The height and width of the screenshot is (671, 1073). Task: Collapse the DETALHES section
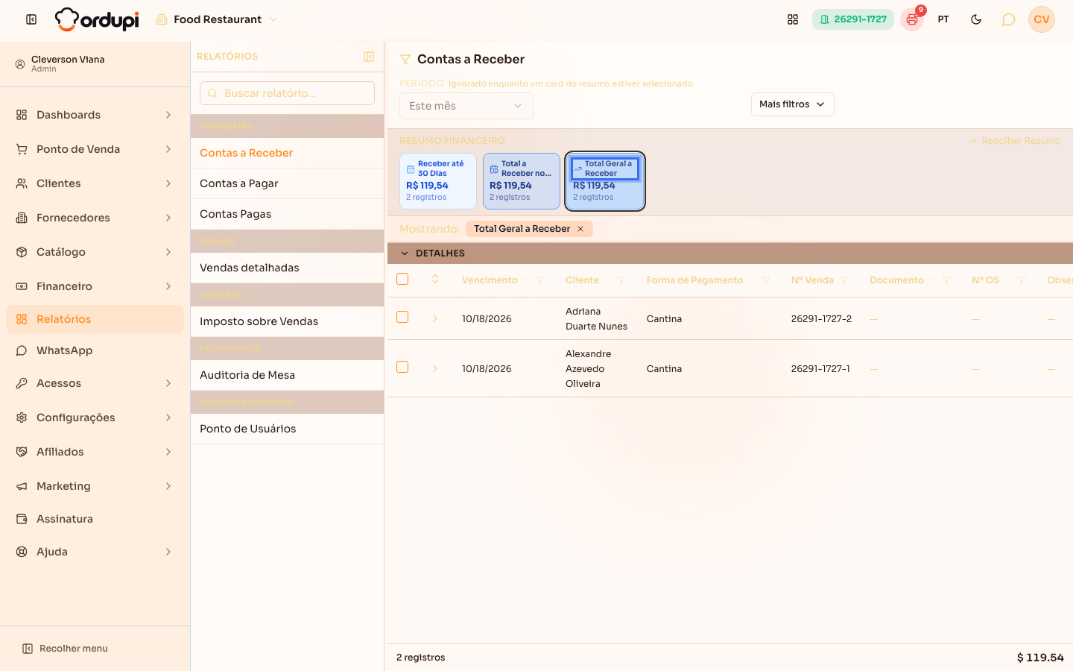pyautogui.click(x=405, y=253)
